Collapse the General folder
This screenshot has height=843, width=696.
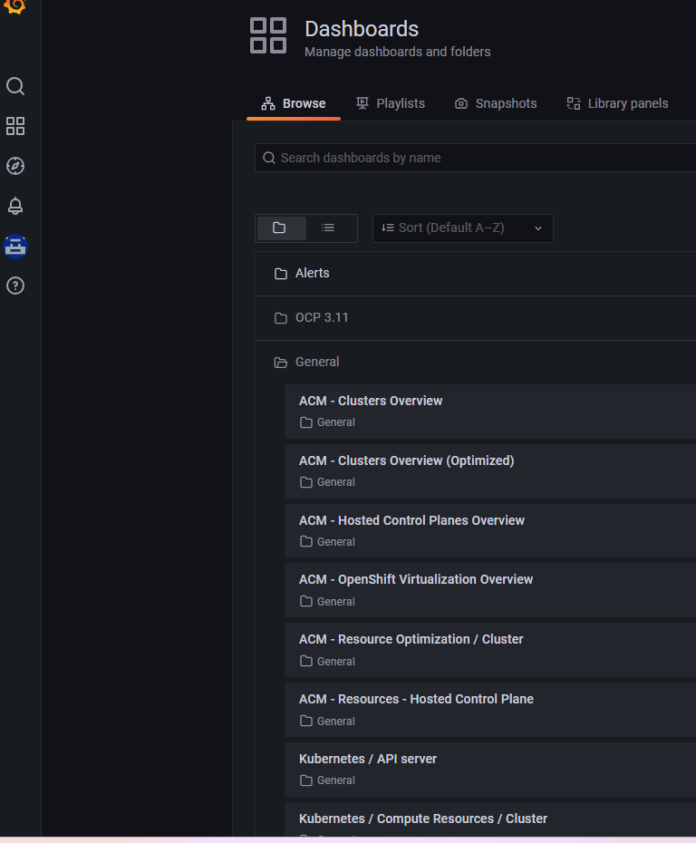[475, 363]
